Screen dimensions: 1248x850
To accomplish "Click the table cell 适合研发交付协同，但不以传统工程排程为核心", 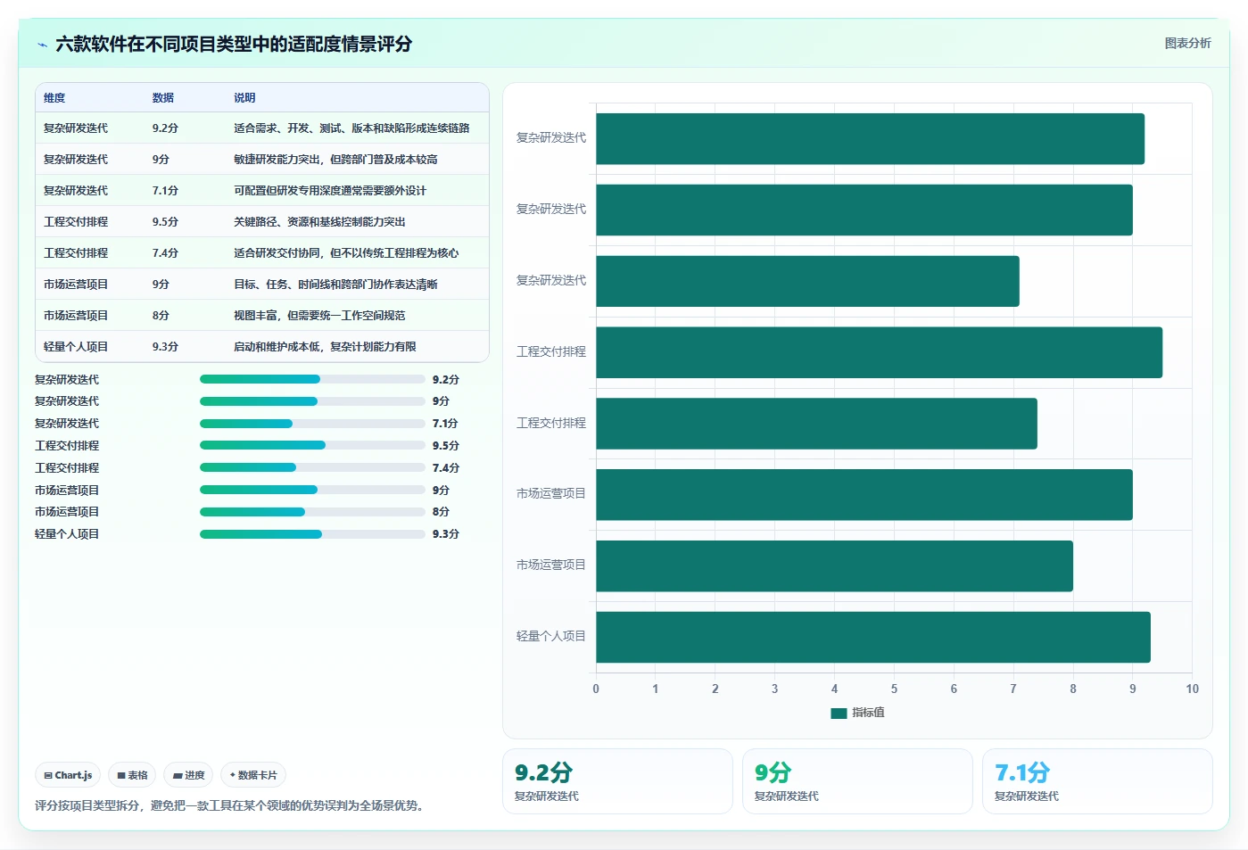I will [x=346, y=253].
